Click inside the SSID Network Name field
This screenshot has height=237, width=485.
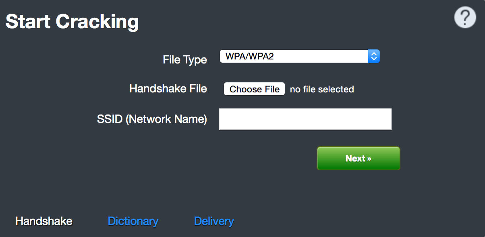tap(305, 119)
